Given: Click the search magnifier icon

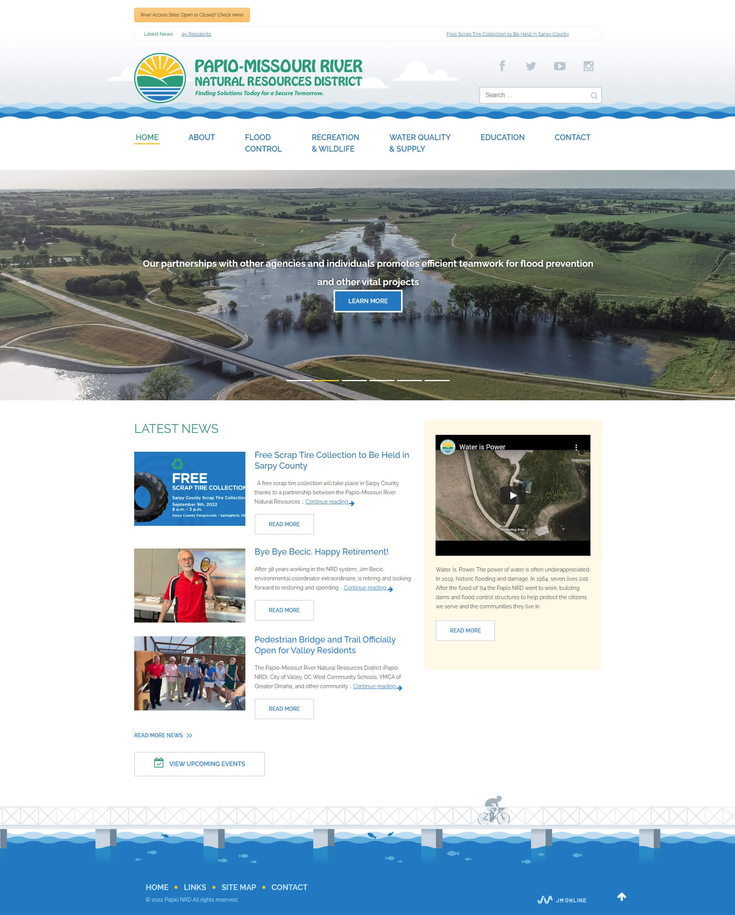Looking at the screenshot, I should click(x=594, y=96).
